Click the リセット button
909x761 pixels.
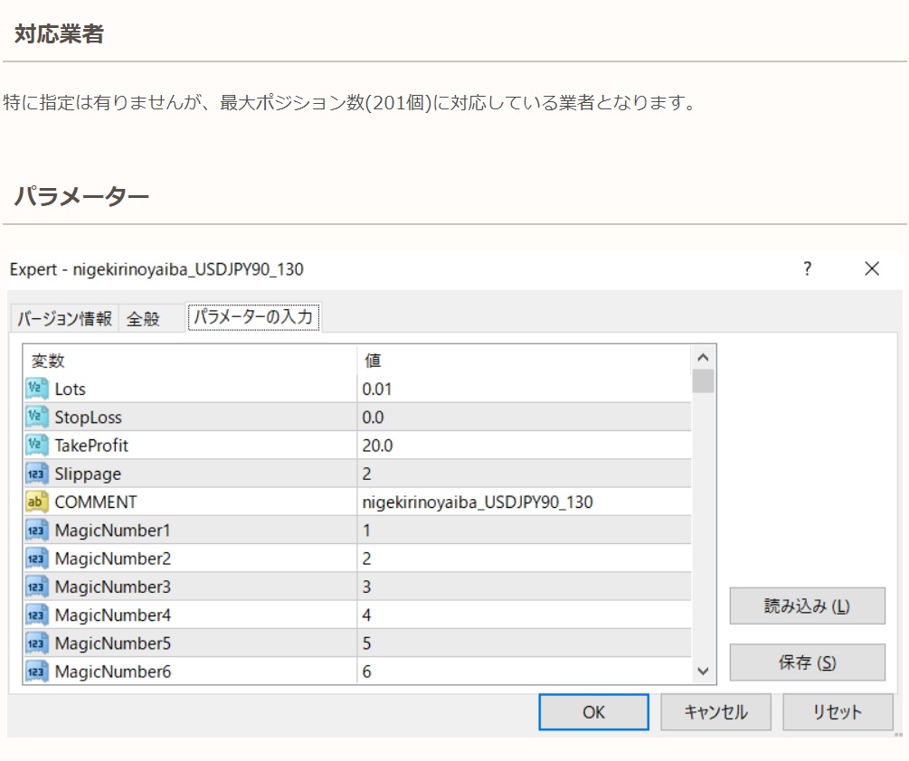(838, 712)
